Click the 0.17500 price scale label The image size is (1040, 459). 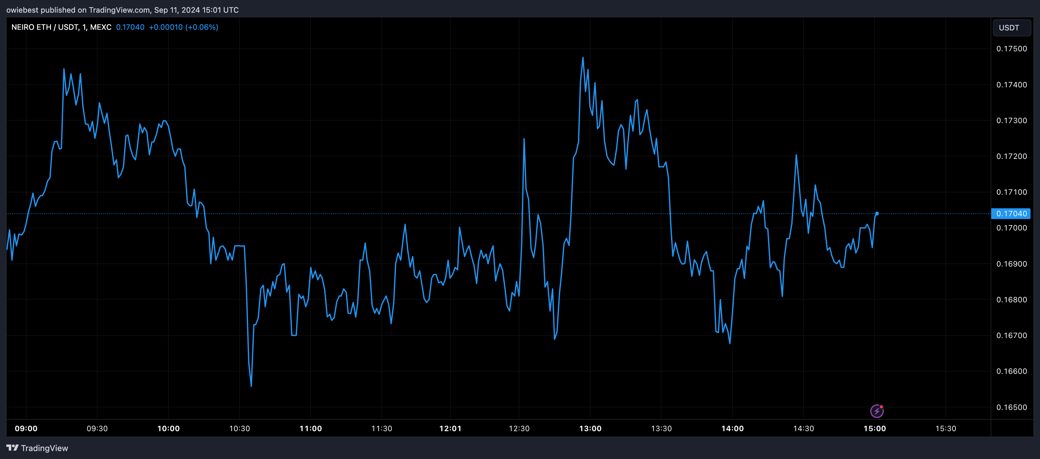(x=1011, y=49)
